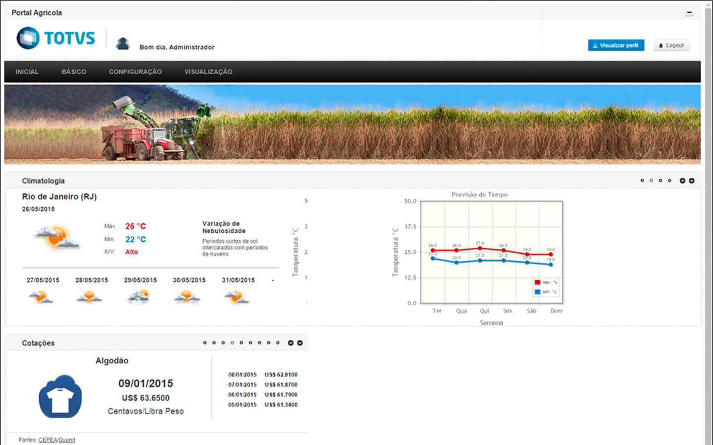Select the 29/05/2015 rainy forecast icon
Viewport: 713px width, 445px height.
[x=138, y=297]
